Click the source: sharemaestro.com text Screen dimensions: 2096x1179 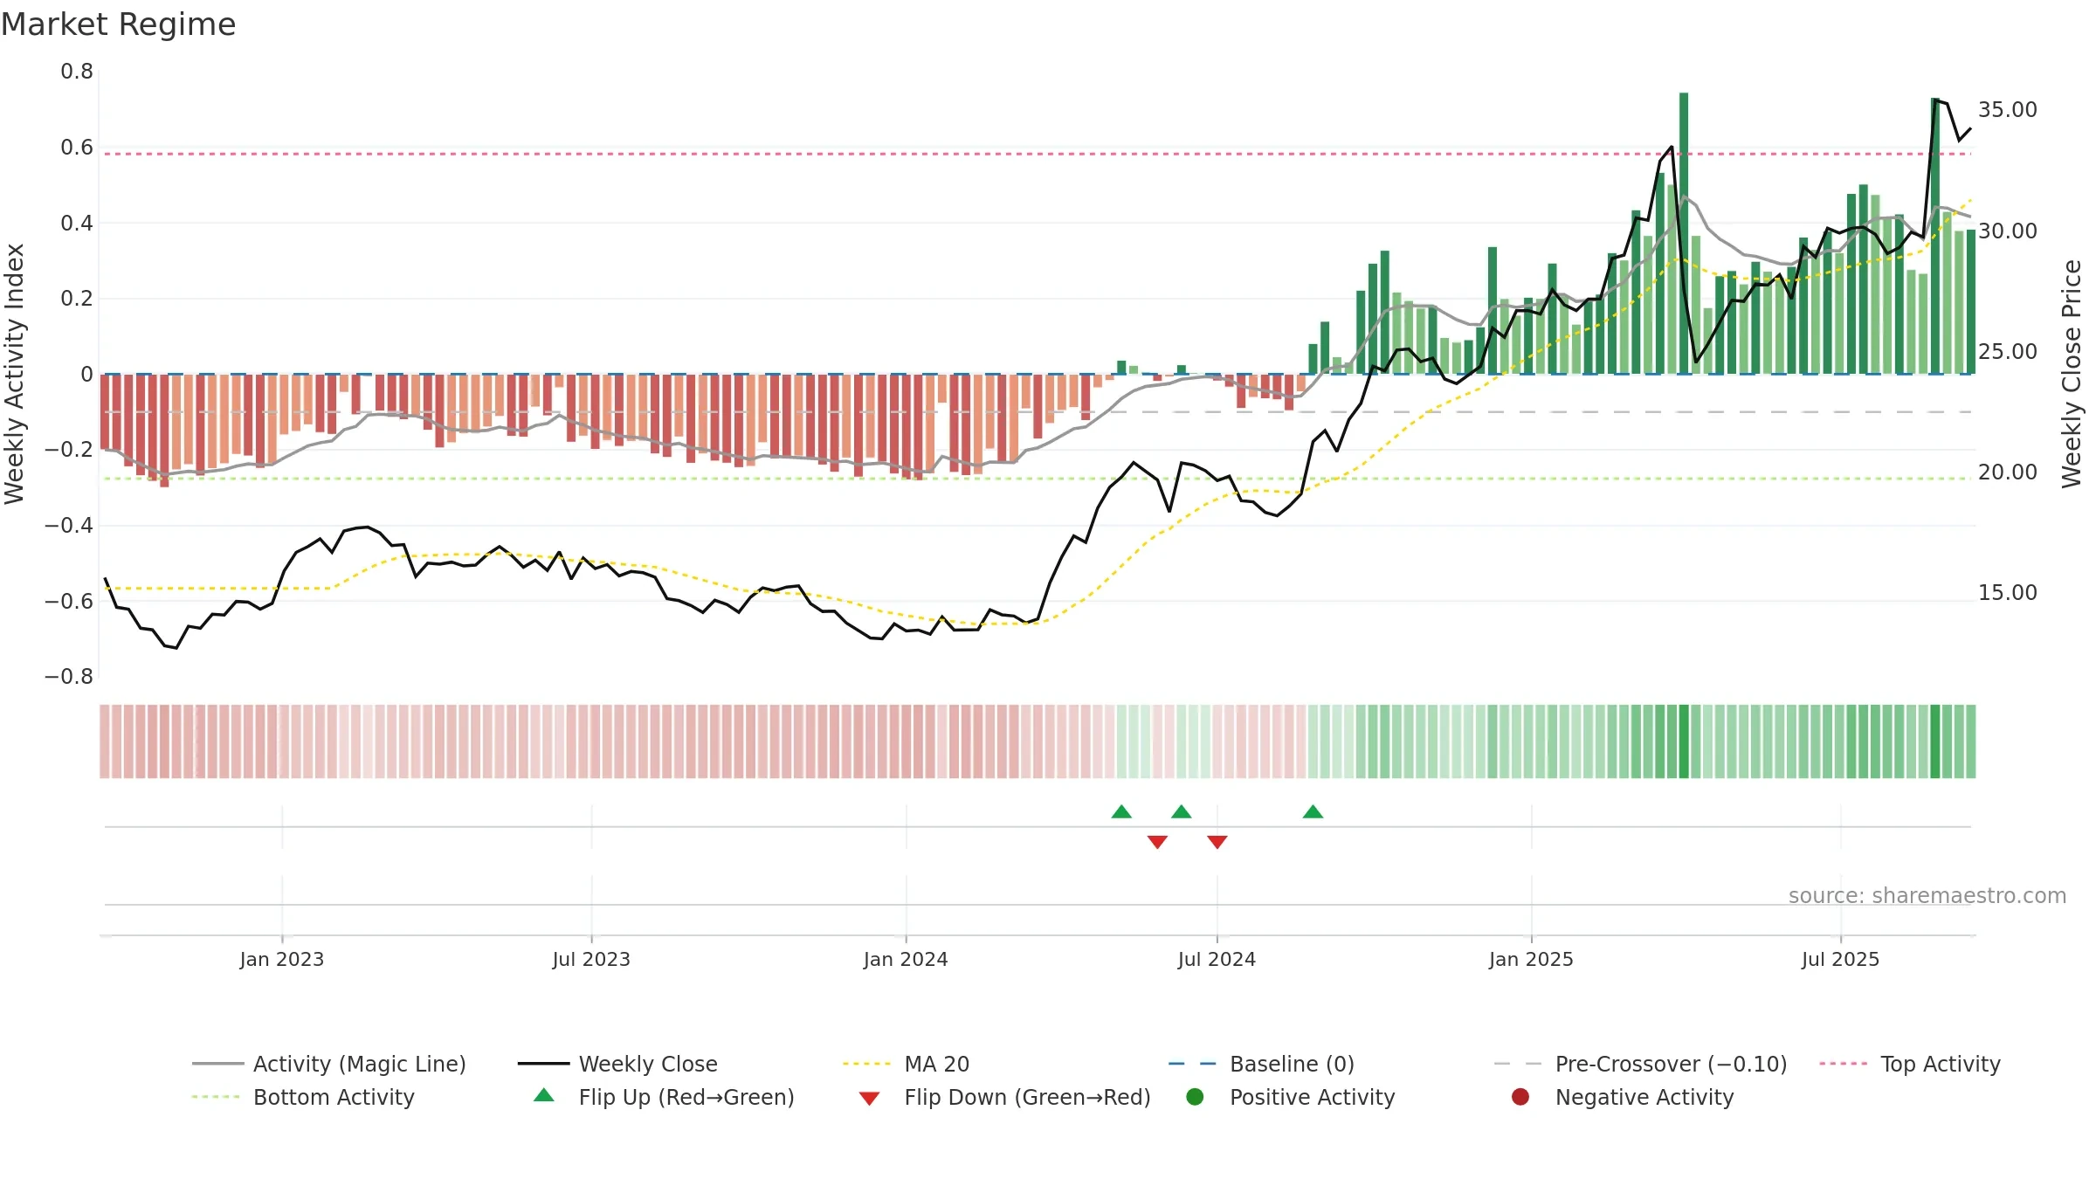point(1927,896)
